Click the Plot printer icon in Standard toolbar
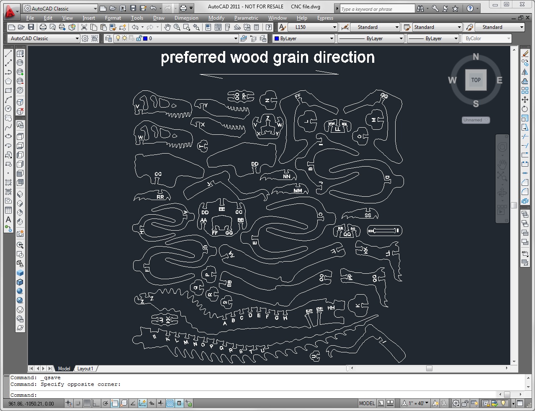 tap(43, 27)
